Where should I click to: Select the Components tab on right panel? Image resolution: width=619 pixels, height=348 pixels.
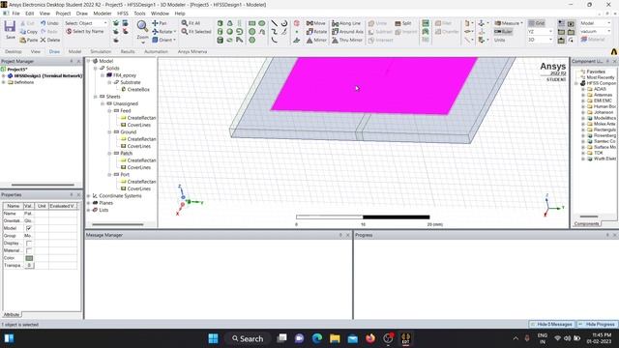(586, 224)
